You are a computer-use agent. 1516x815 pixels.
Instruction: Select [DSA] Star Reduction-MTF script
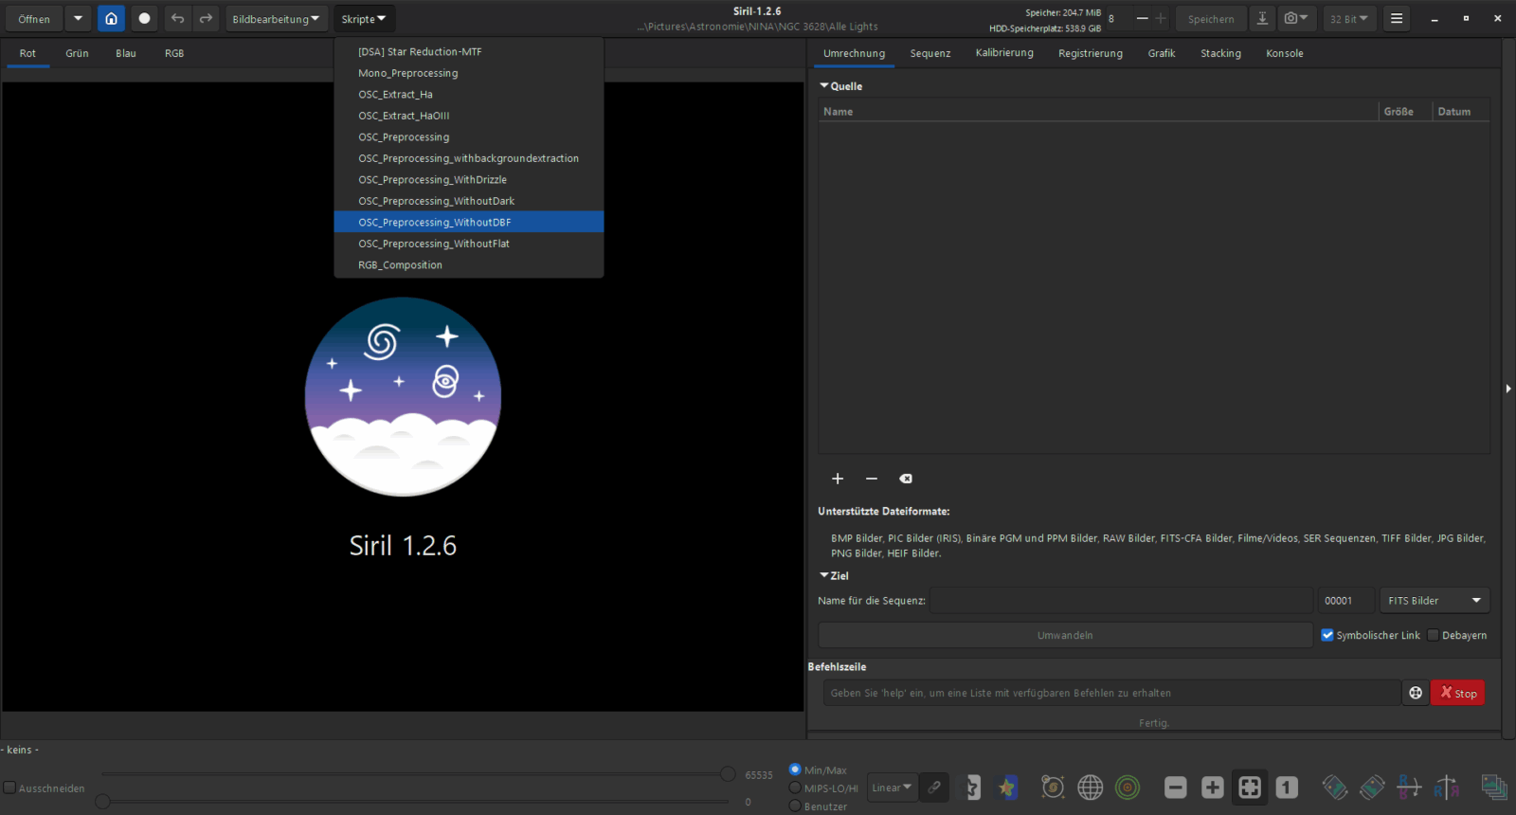[x=469, y=51]
